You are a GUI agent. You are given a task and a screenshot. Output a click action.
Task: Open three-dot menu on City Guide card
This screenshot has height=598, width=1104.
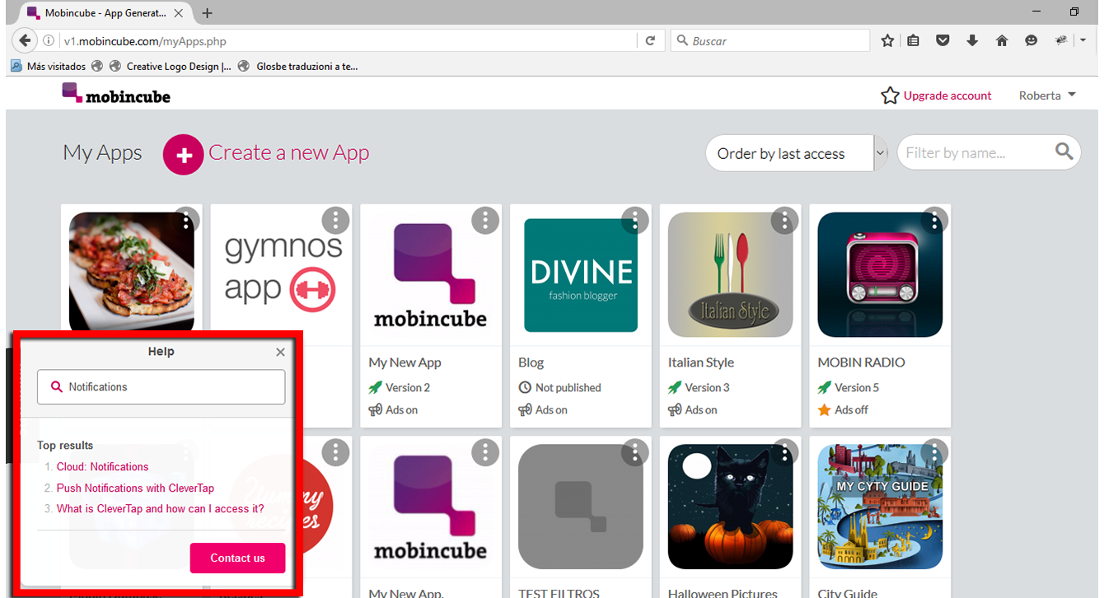pyautogui.click(x=935, y=451)
